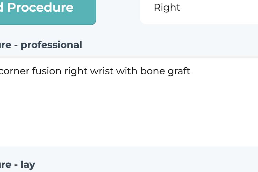Screen dimensions: 258x172
Task: Place cursor on the word 'graft'
Action: pyautogui.click(x=179, y=71)
